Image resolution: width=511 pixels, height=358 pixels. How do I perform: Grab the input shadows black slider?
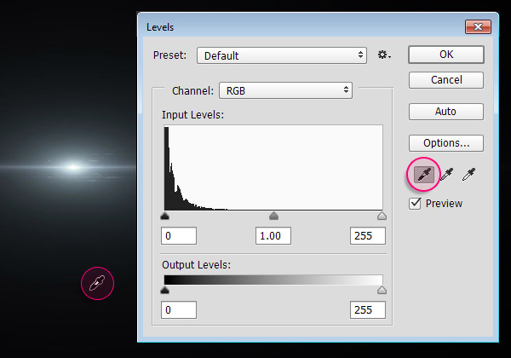coord(164,217)
